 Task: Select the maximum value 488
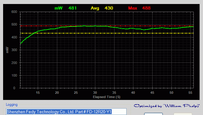click(146, 8)
